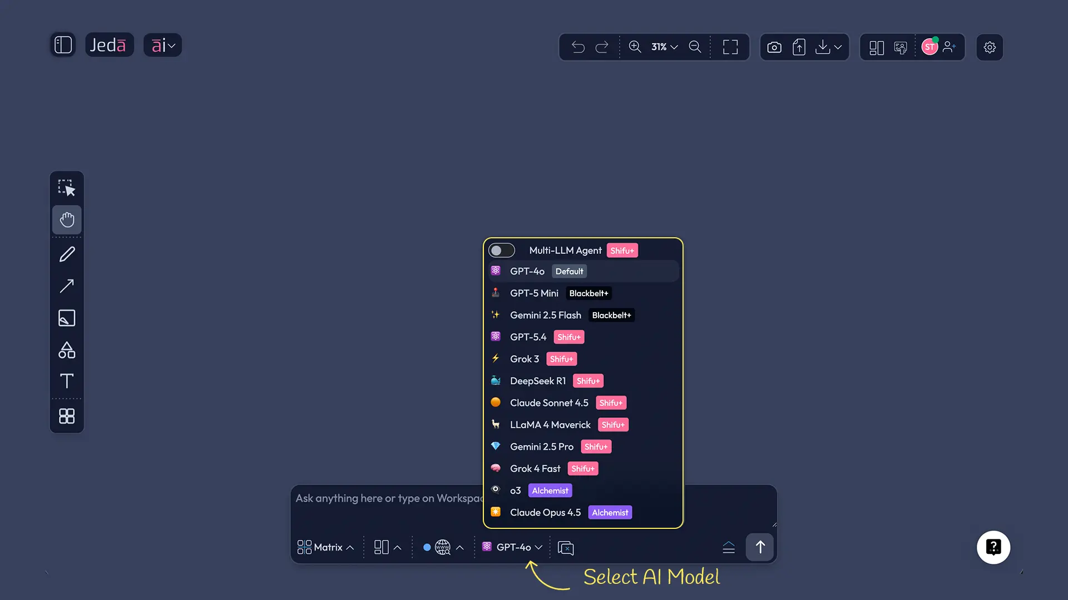Viewport: 1068px width, 600px height.
Task: Open the chat messages icon near the prompt
Action: point(565,548)
